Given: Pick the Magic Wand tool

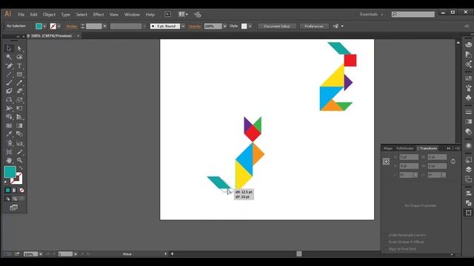Looking at the screenshot, I should tap(9, 57).
